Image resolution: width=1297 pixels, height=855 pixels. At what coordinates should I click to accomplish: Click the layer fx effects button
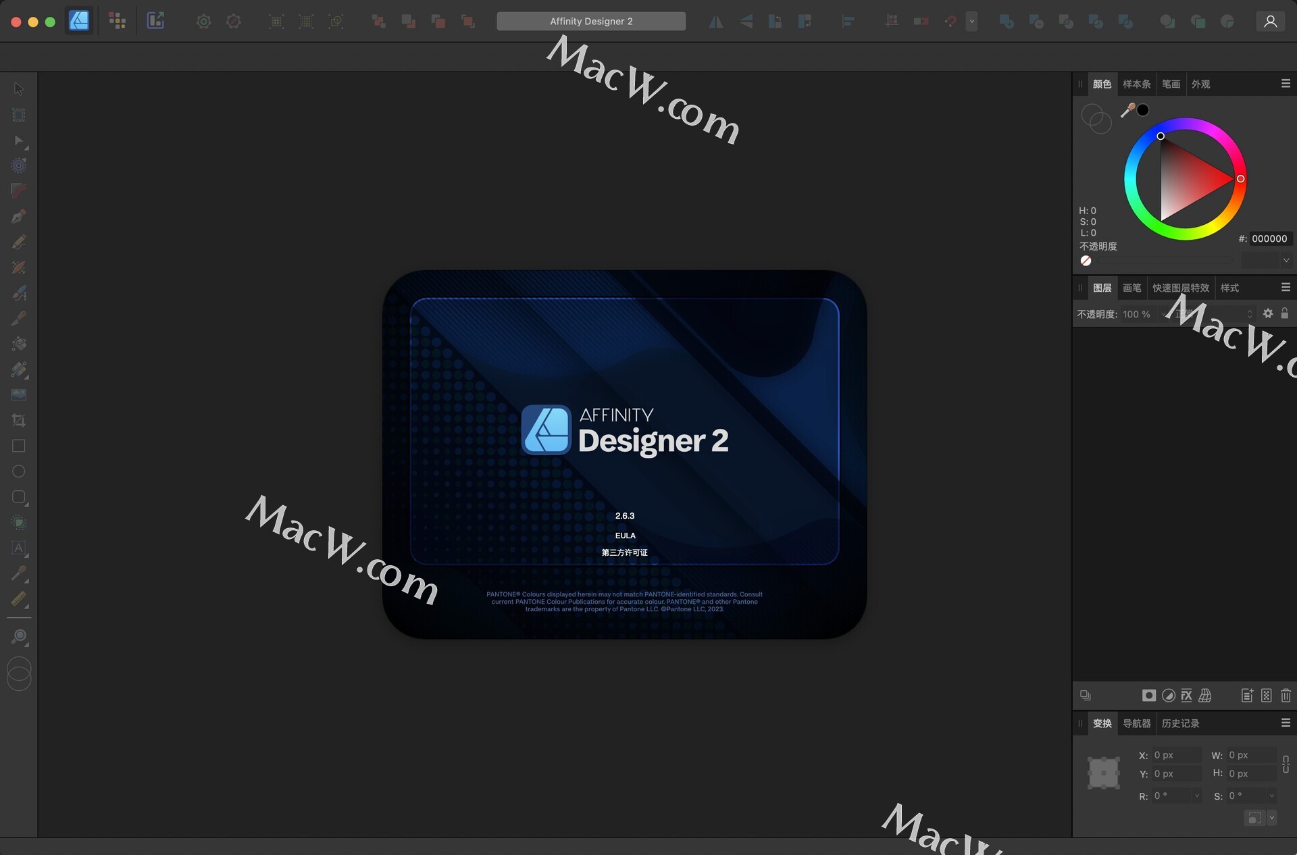coord(1186,696)
